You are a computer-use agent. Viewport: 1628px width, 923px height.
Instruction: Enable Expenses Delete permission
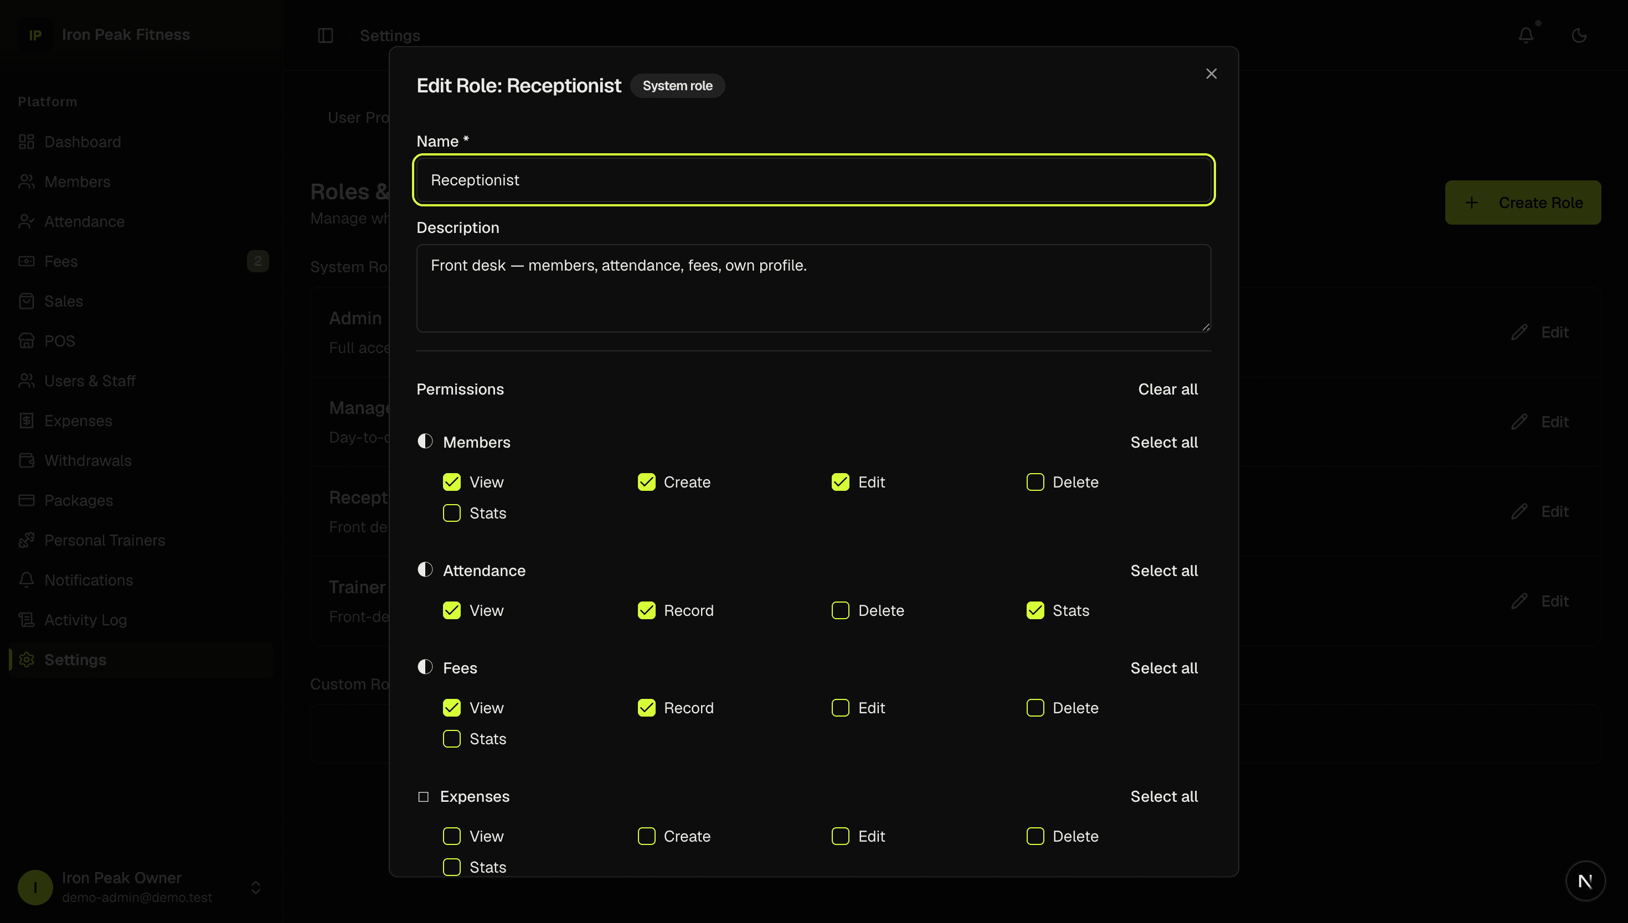[x=1035, y=837]
